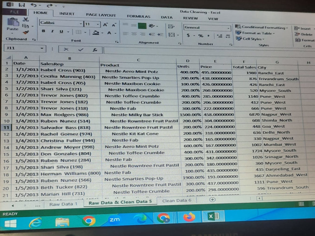This screenshot has width=315, height=236.
Task: Click the Save icon in quick access toolbar
Action: point(22,5)
